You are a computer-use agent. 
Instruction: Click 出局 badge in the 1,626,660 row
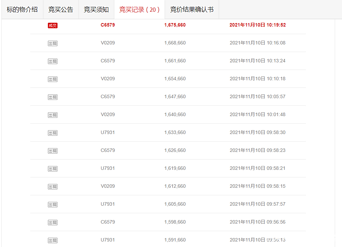pyautogui.click(x=53, y=151)
